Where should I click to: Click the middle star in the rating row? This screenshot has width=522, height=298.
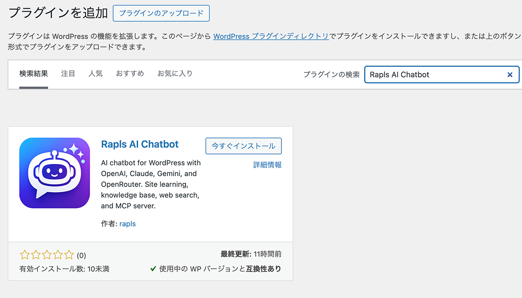pos(47,254)
